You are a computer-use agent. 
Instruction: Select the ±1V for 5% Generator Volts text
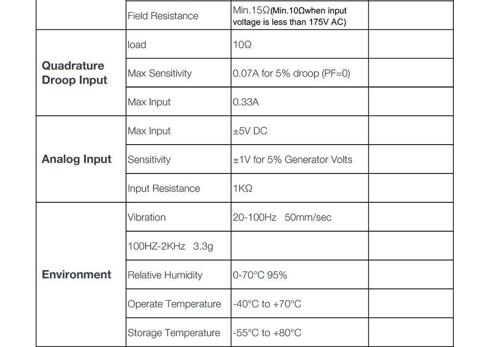click(x=292, y=160)
